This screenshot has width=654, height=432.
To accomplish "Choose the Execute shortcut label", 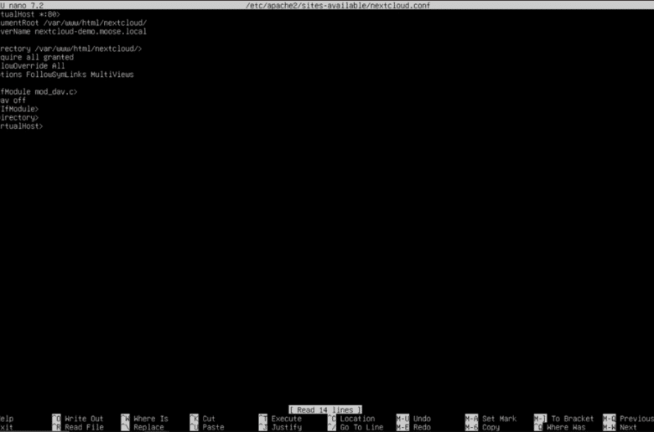I will tap(286, 419).
